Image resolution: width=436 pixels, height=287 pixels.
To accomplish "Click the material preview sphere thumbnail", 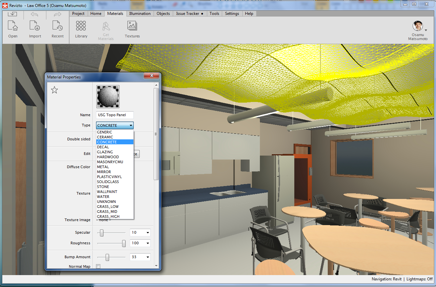I will click(x=108, y=97).
